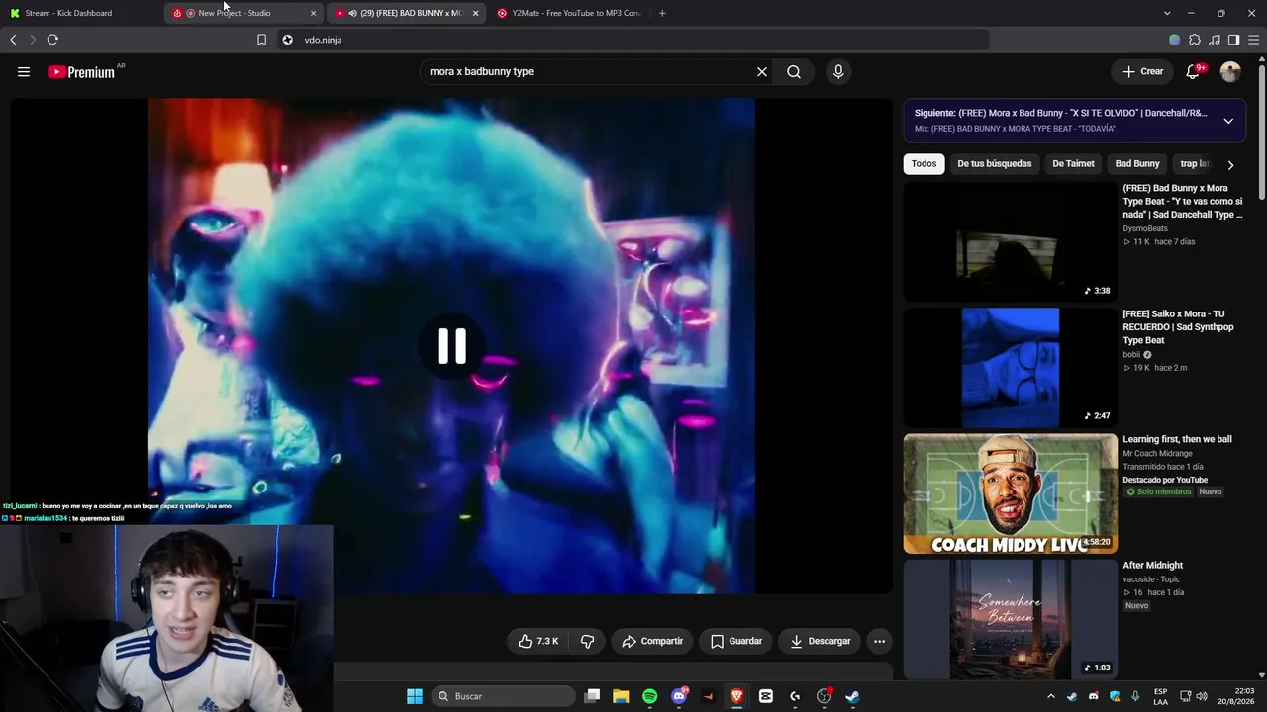Screen dimensions: 1267x712
Task: Close the BAD BUNNY YouTube tab
Action: click(x=476, y=13)
